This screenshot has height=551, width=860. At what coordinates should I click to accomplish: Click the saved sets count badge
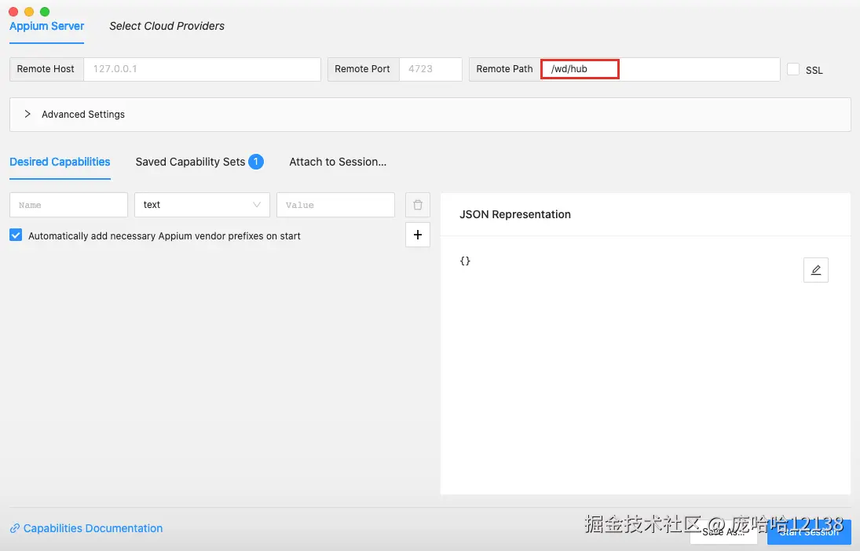(255, 162)
